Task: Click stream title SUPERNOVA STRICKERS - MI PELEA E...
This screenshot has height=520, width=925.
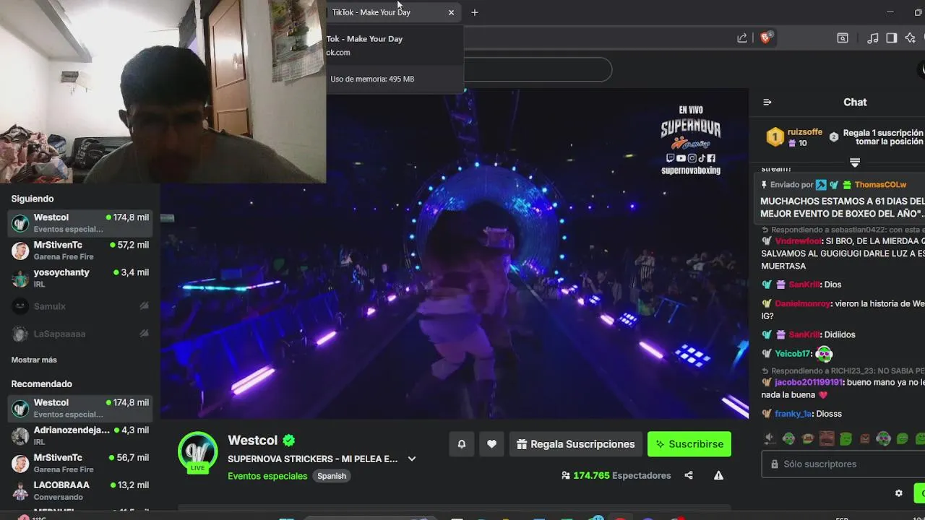Action: coord(313,459)
